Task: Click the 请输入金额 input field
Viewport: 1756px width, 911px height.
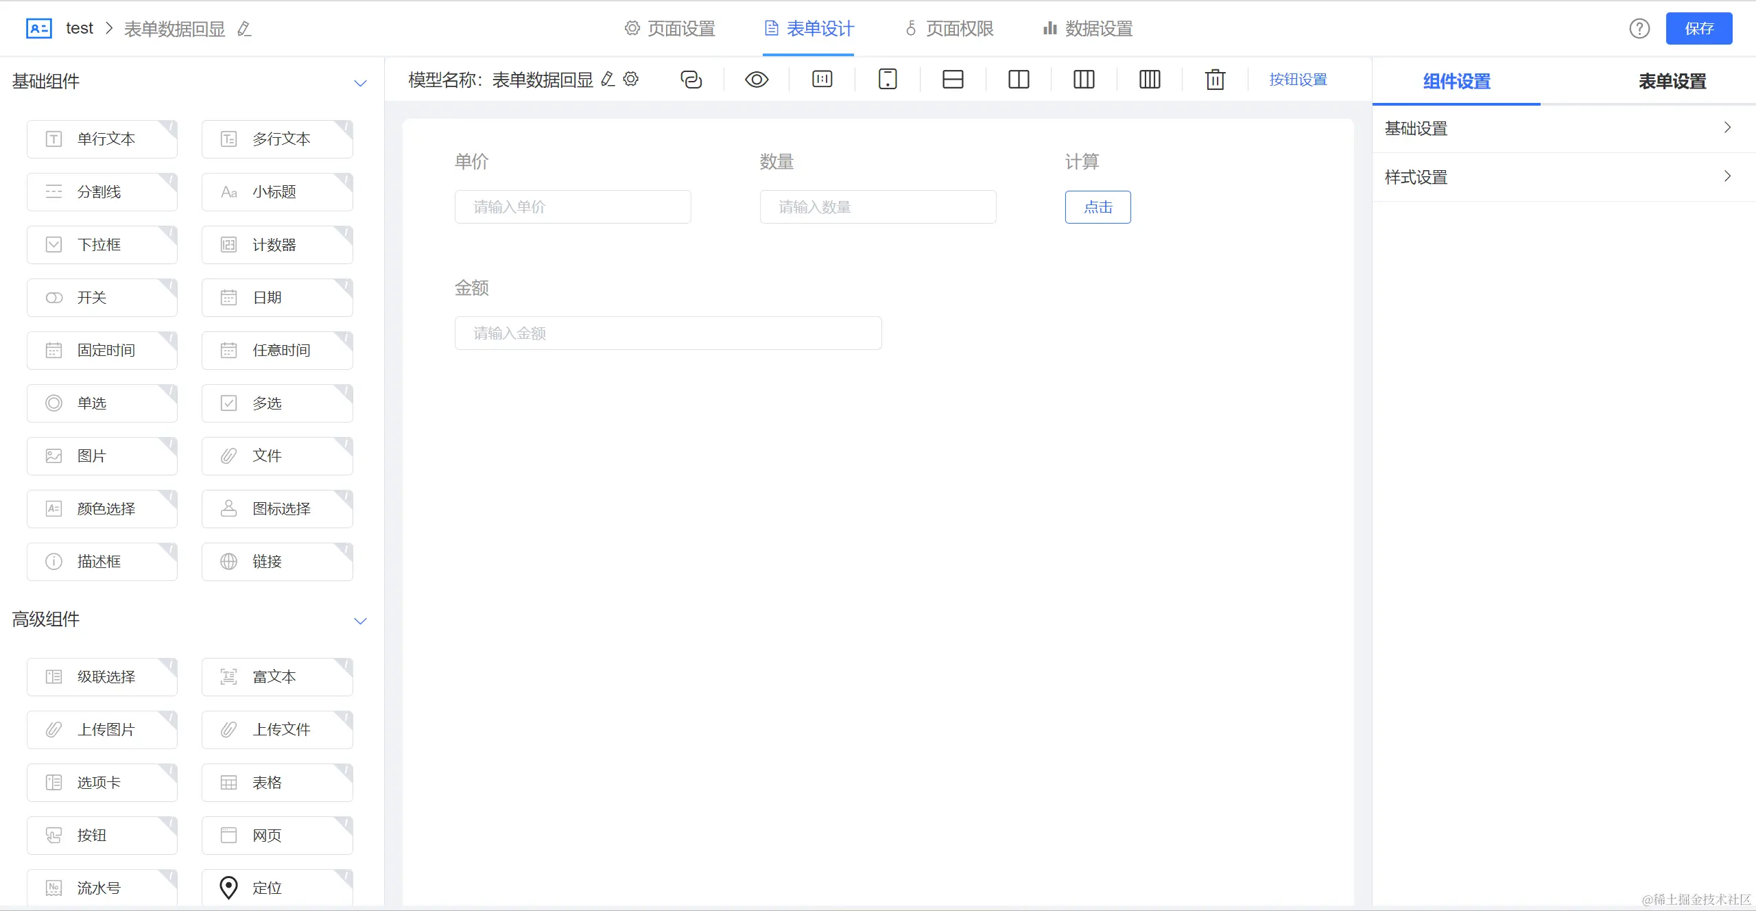Action: pyautogui.click(x=668, y=333)
